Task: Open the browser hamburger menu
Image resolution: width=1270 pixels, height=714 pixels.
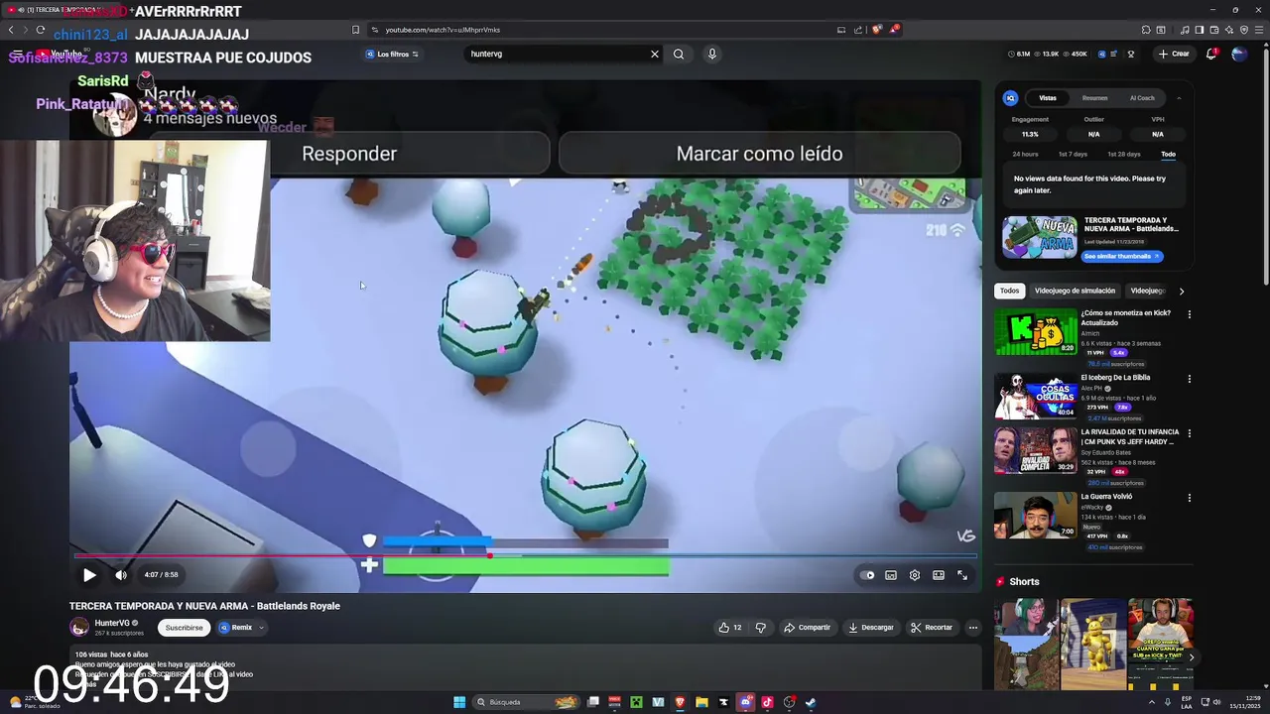Action: point(1258,30)
